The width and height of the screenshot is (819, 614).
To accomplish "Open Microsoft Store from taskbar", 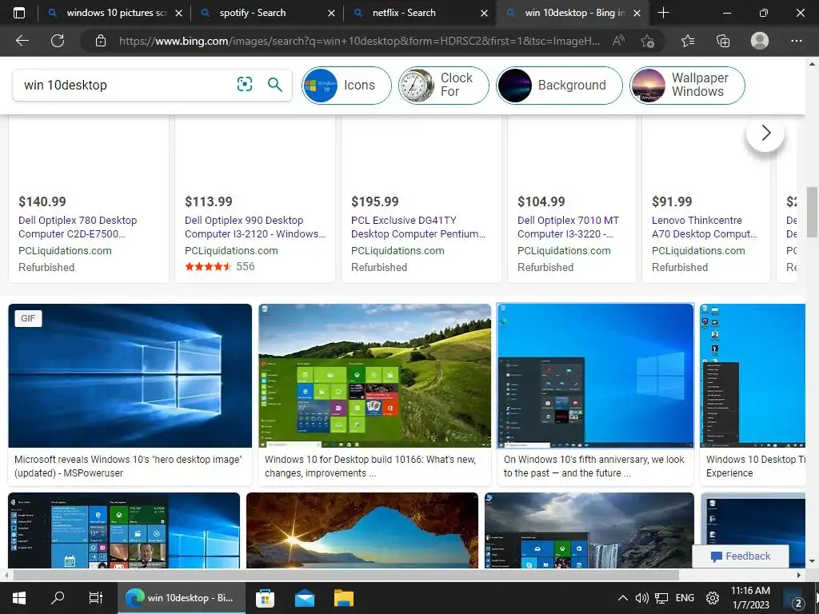I will [266, 598].
